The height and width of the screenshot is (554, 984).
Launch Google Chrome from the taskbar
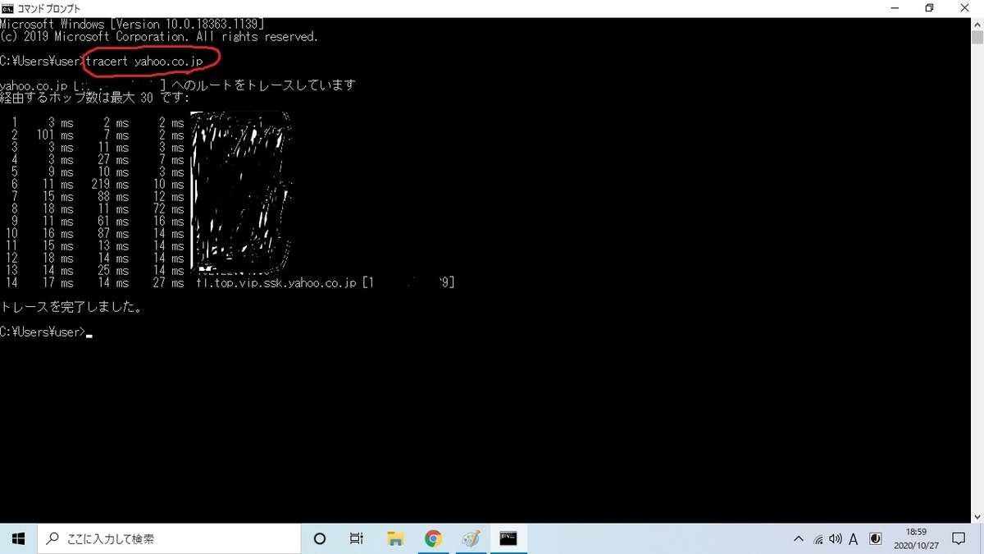[x=433, y=539]
